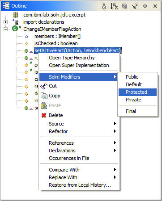
Task: Click the scissors Cut icon
Action: pos(44,86)
